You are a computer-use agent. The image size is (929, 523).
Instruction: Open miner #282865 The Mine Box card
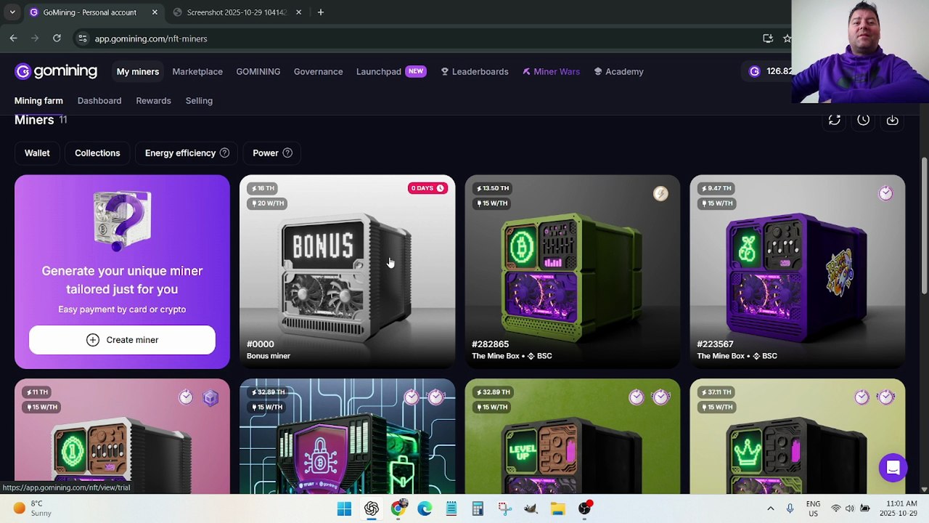coord(573,272)
